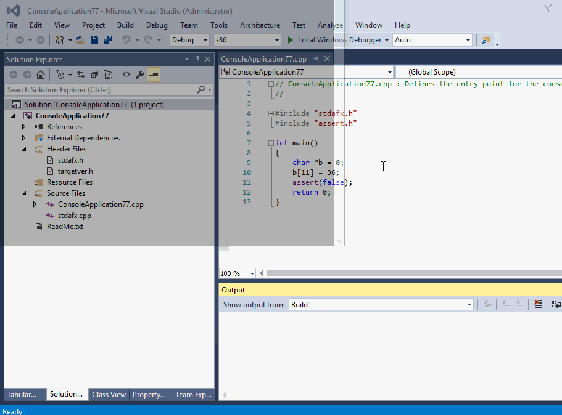
Task: Select ReadMe.txt in Solution Explorer
Action: tap(65, 227)
